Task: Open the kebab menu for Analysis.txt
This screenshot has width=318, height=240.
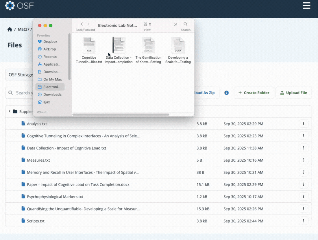Action: click(x=304, y=123)
